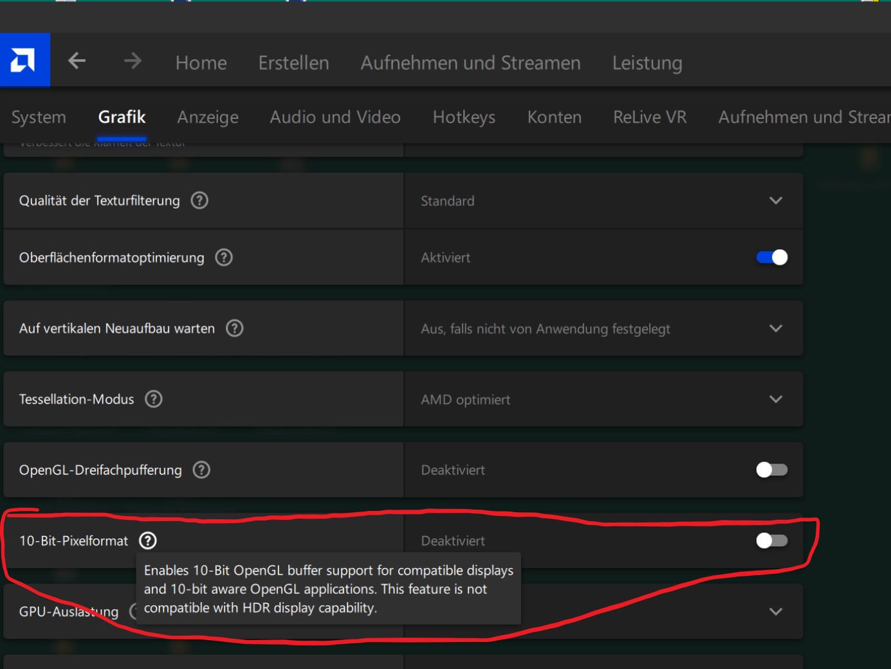Switch to Konten settings tab

point(555,117)
